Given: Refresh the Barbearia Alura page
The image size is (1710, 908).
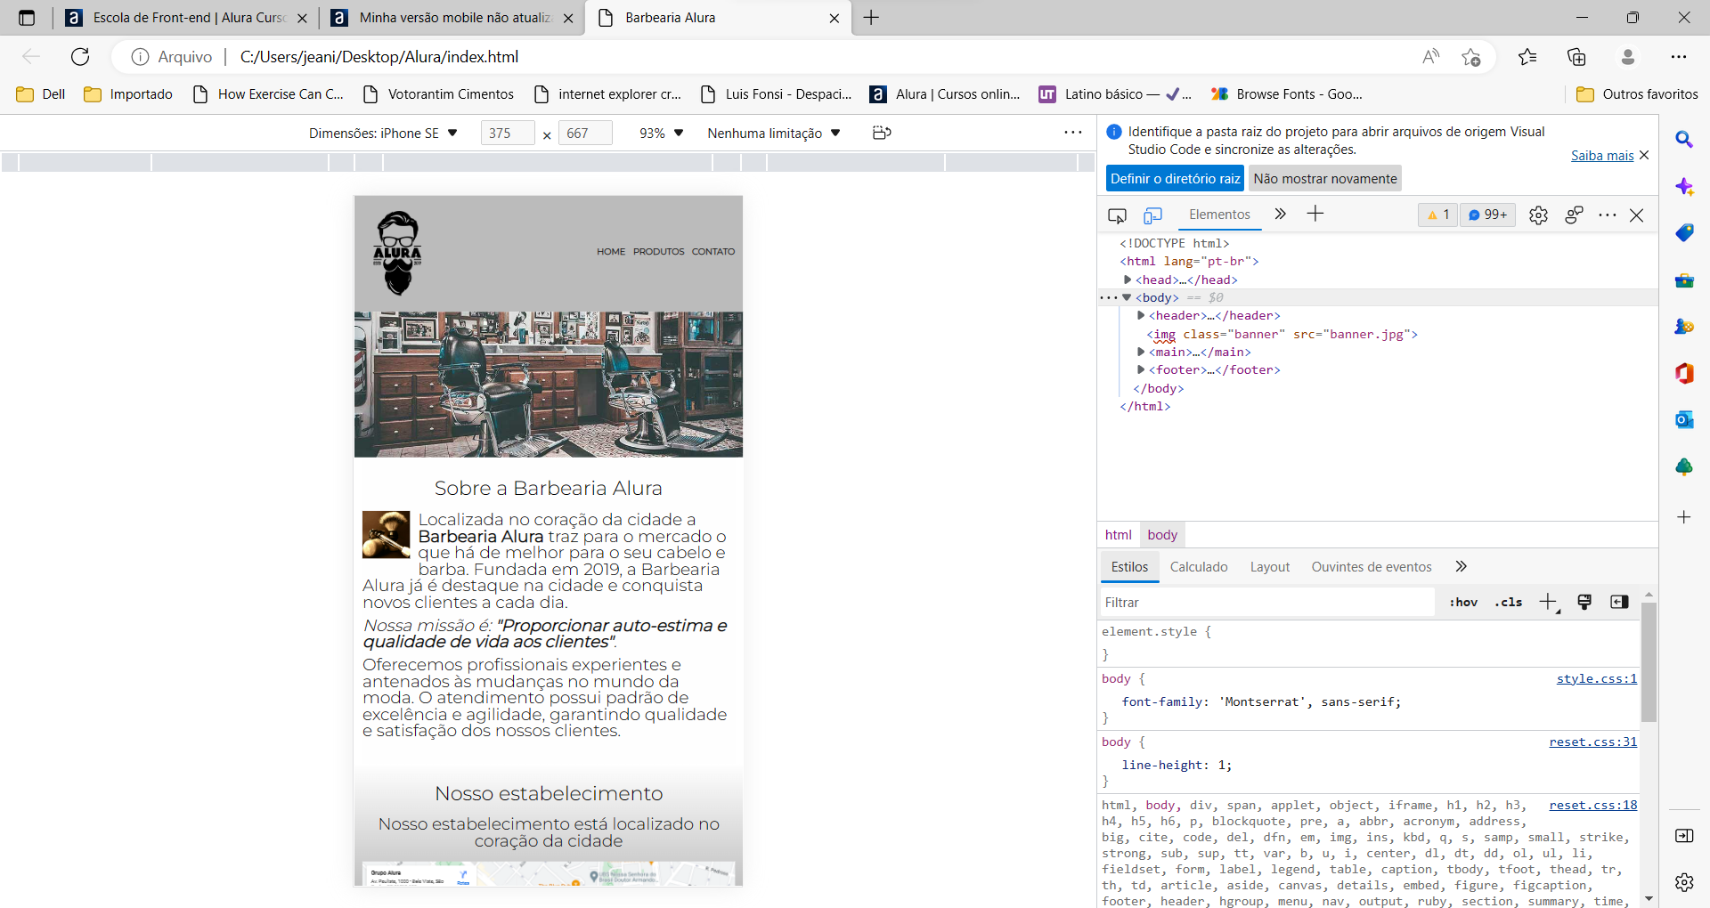Looking at the screenshot, I should click(x=80, y=57).
